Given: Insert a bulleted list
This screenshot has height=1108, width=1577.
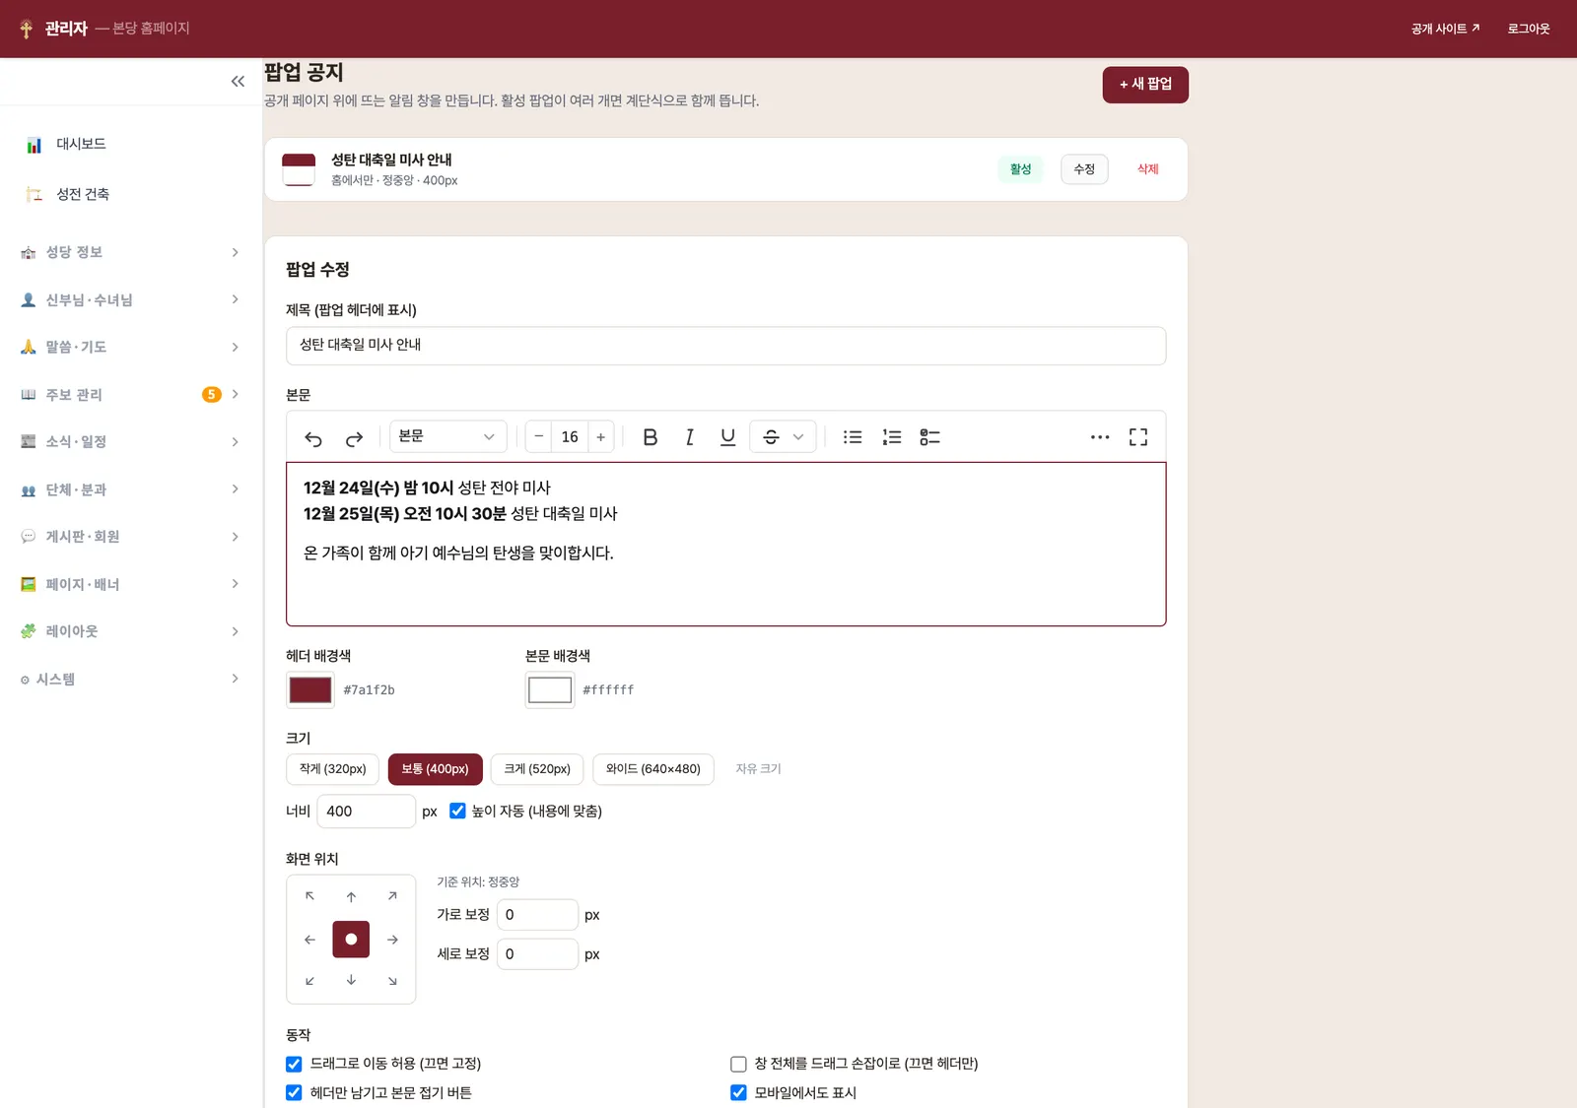Looking at the screenshot, I should point(853,437).
